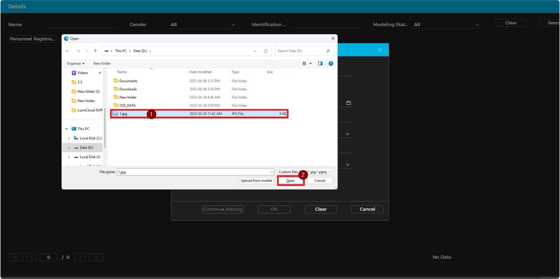Click the change view list icon
The width and height of the screenshot is (560, 279).
click(304, 64)
